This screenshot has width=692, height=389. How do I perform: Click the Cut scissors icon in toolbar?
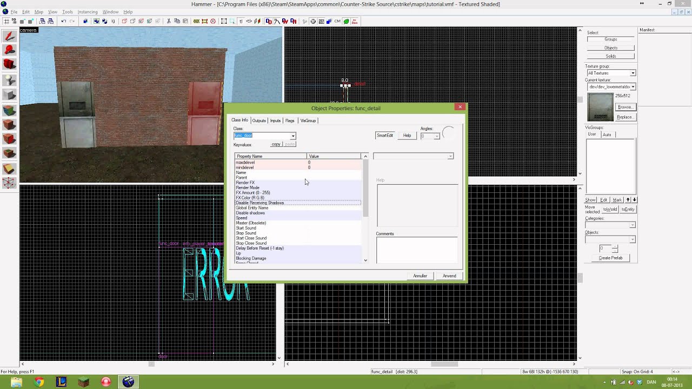click(169, 21)
